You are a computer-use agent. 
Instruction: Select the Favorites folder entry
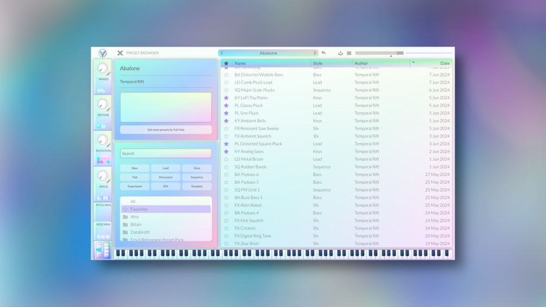pos(166,209)
